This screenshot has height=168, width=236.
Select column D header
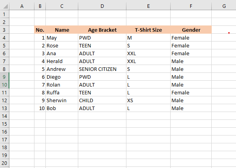pyautogui.click(x=102, y=6)
